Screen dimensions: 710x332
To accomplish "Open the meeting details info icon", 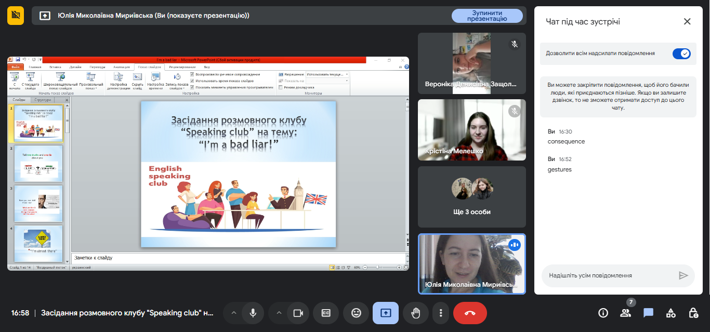I will [x=603, y=313].
